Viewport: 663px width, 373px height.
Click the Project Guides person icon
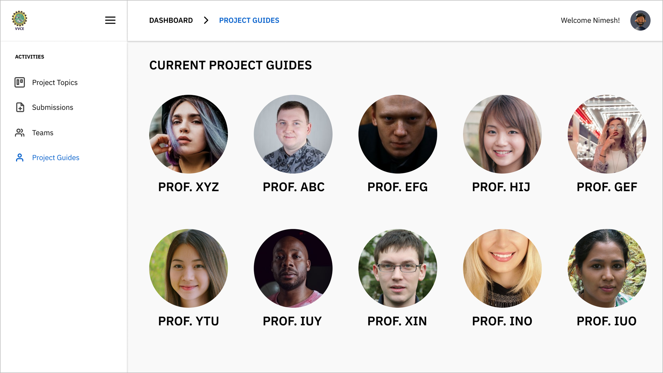[20, 157]
